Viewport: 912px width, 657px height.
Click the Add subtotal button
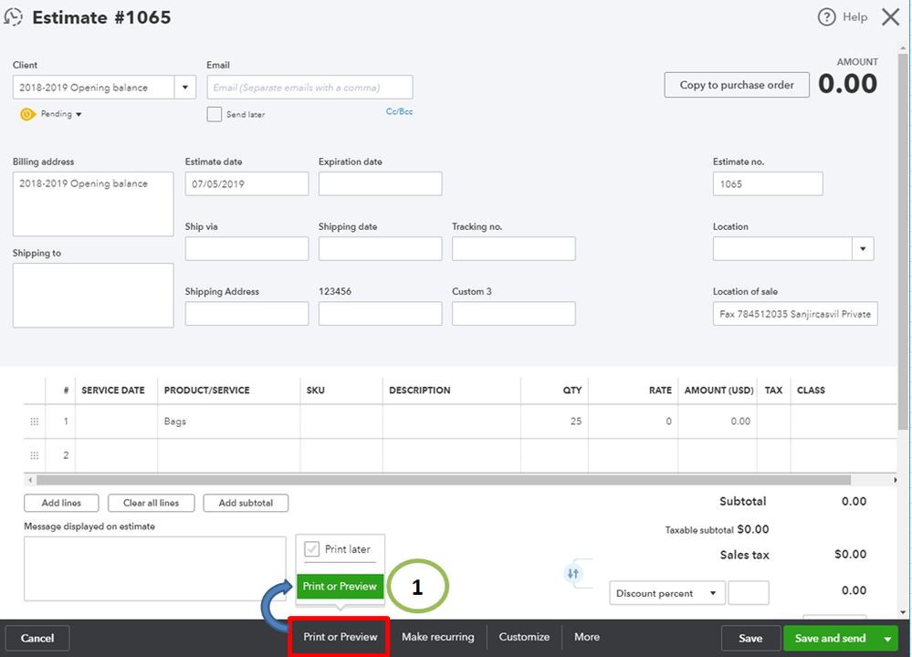point(246,503)
